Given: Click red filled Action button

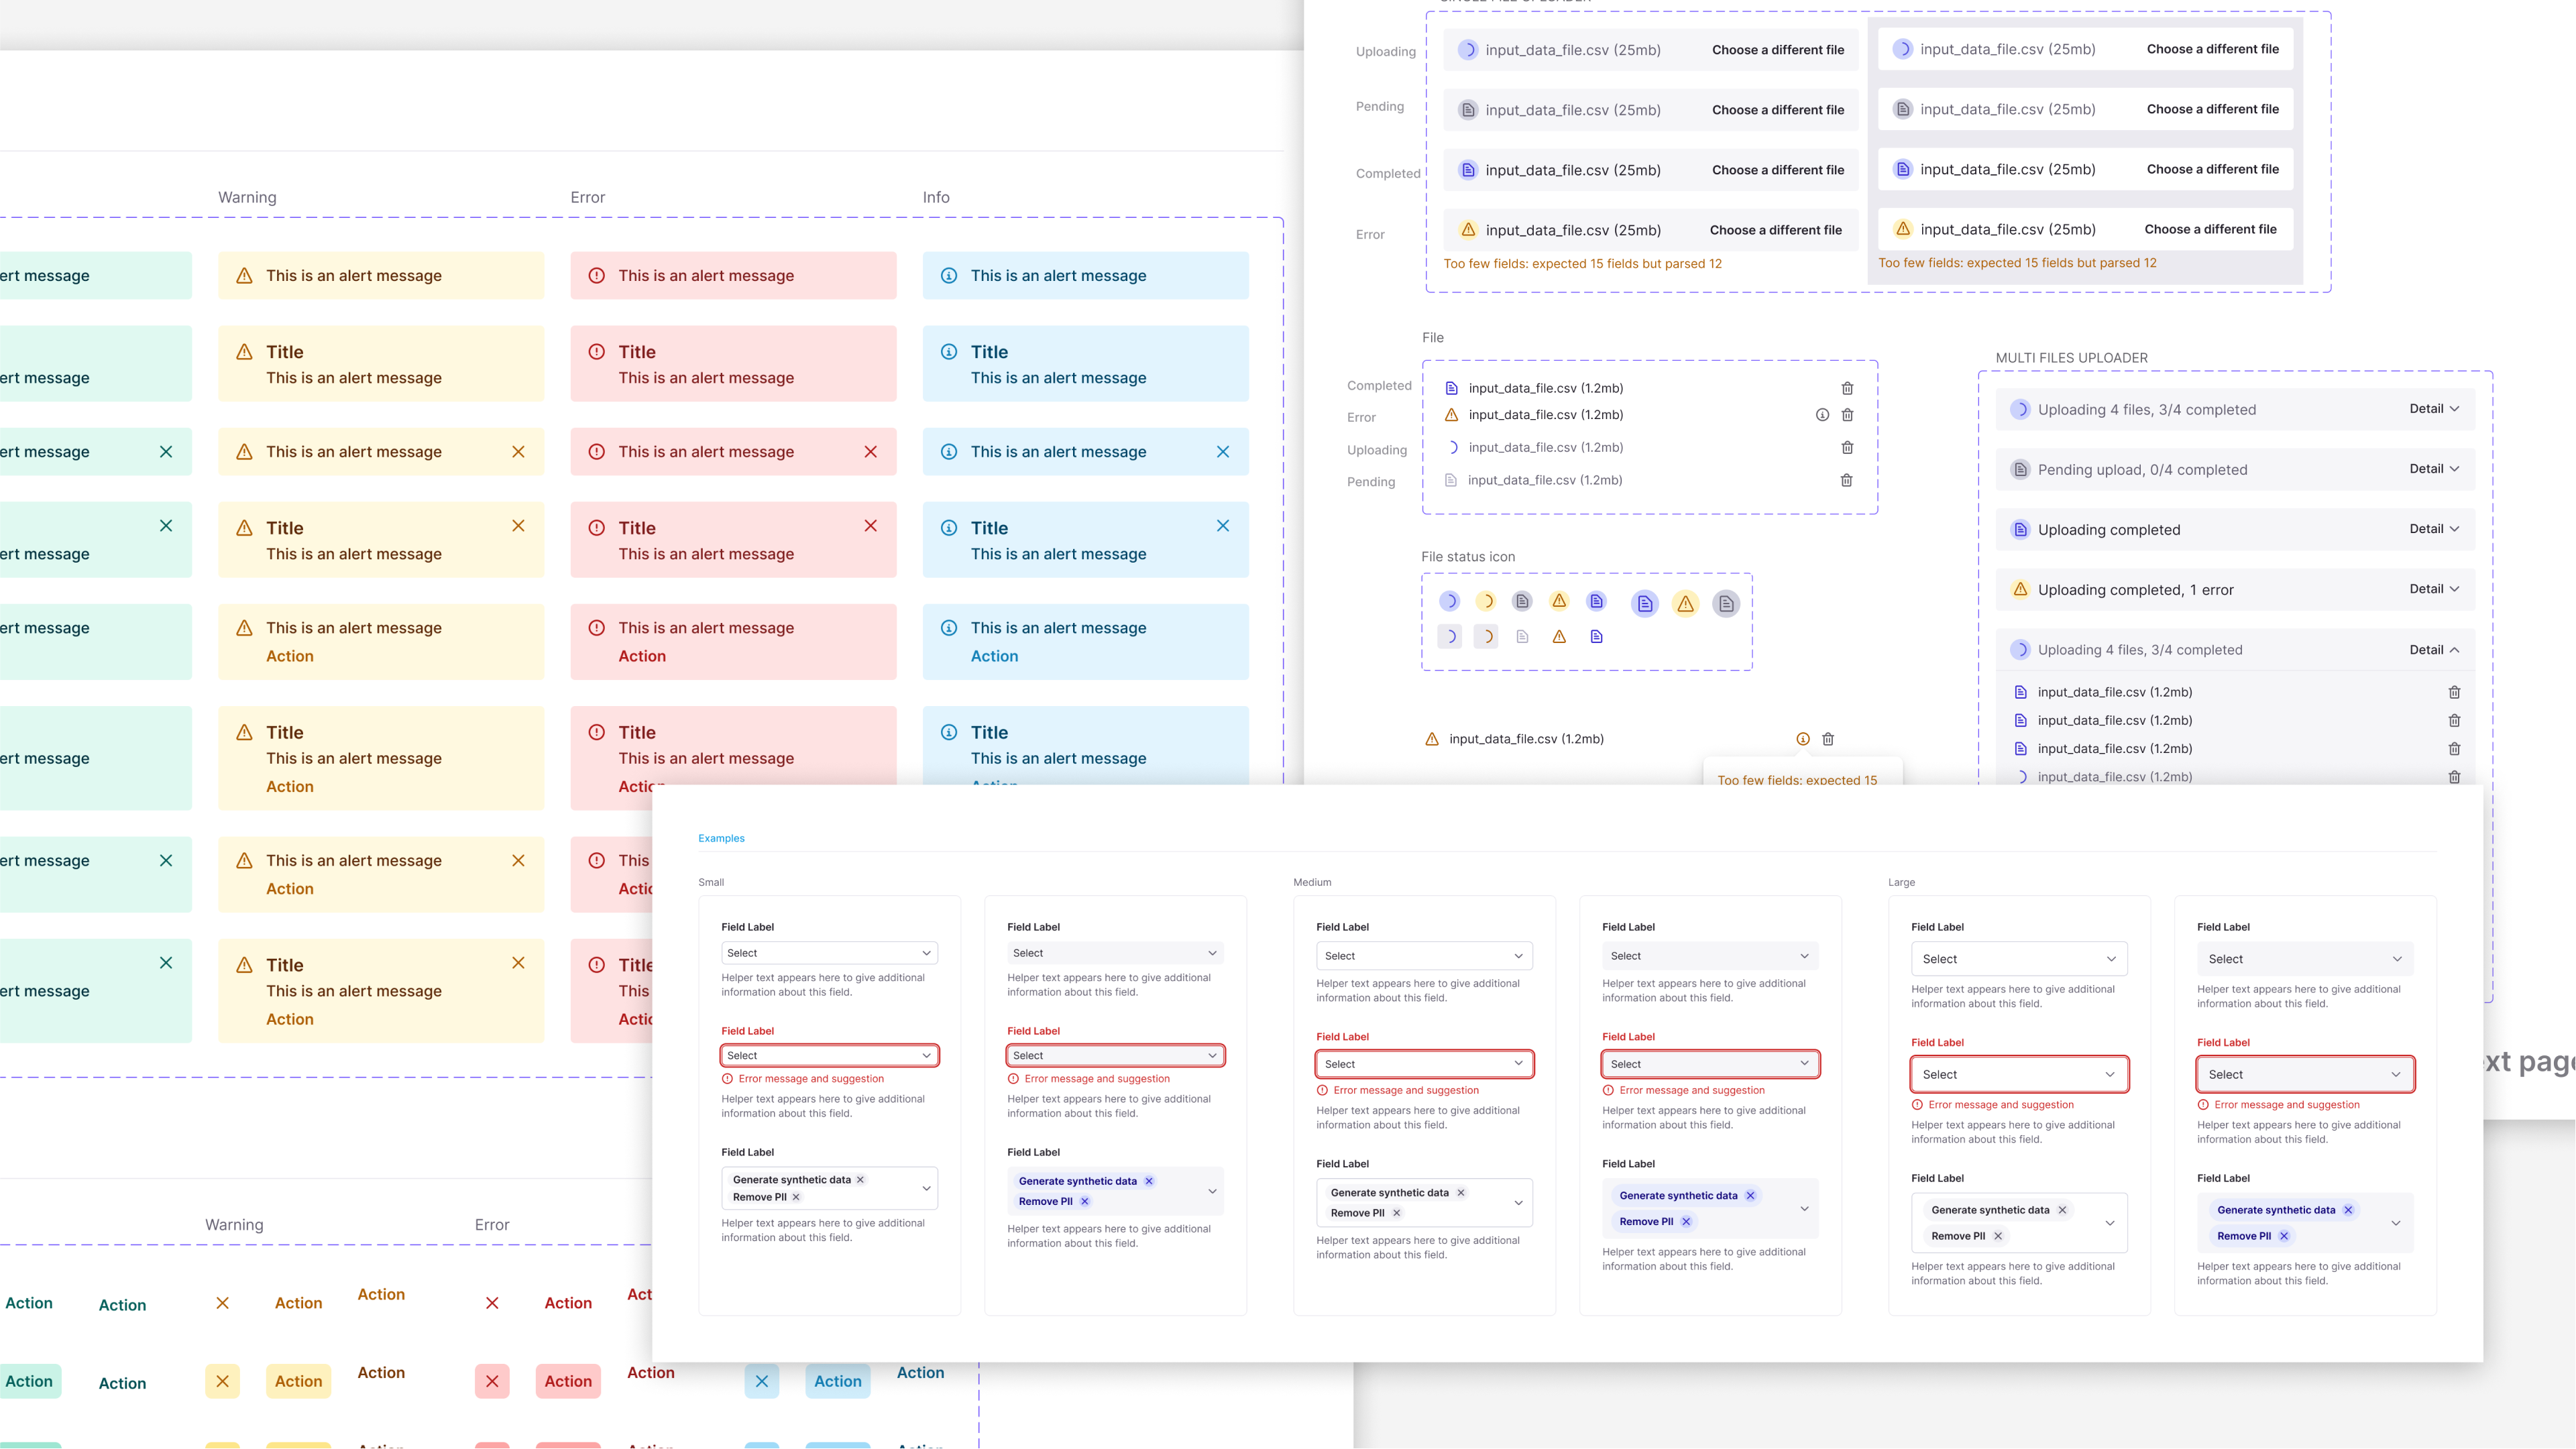Looking at the screenshot, I should click(x=568, y=1381).
